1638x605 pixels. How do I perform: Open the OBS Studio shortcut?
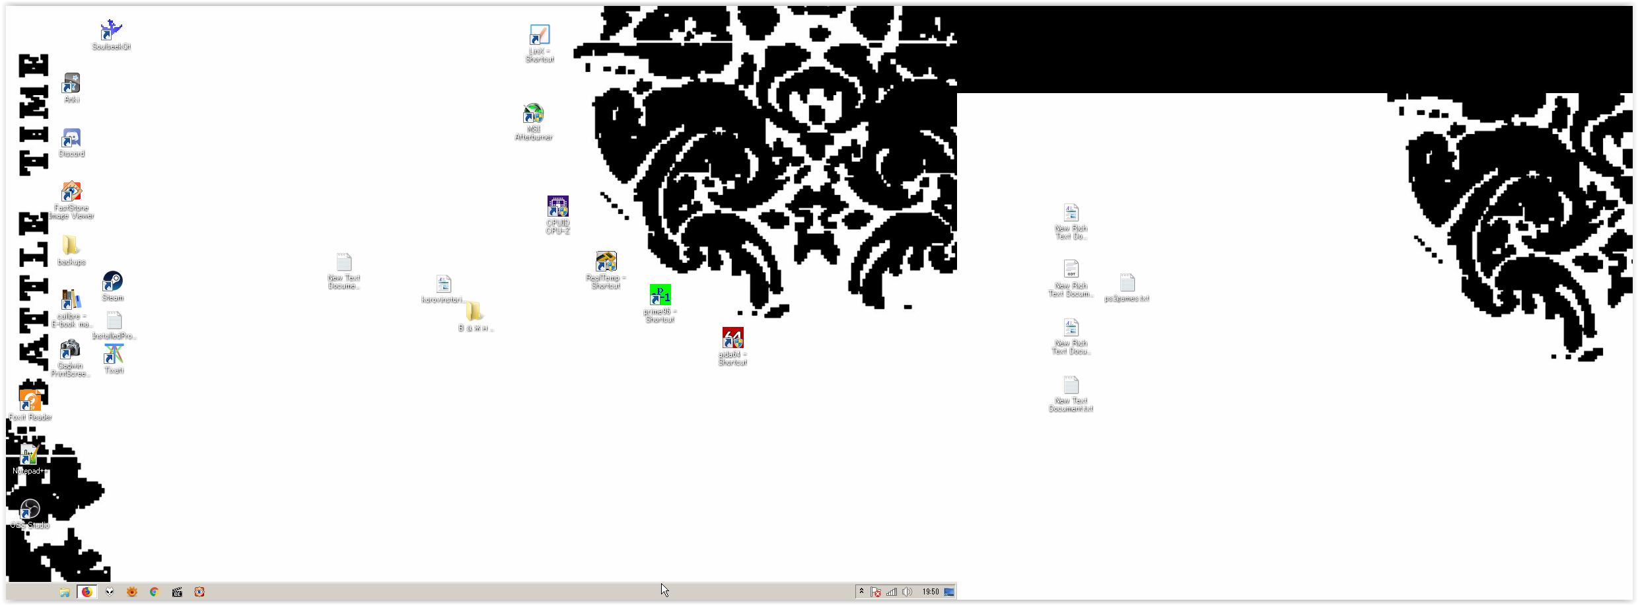pos(30,510)
